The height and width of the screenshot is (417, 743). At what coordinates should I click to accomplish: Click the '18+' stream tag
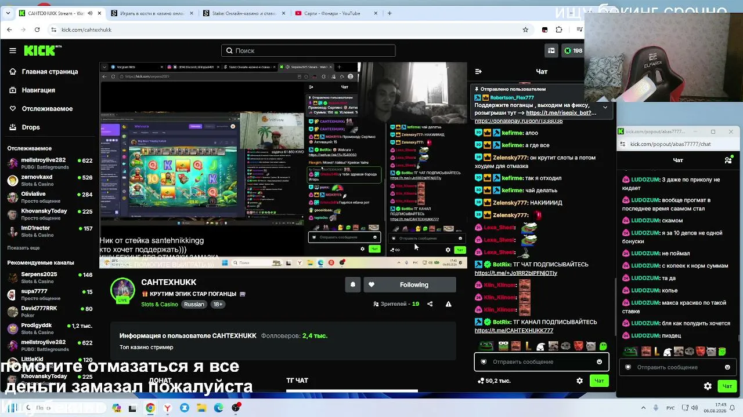pyautogui.click(x=217, y=305)
